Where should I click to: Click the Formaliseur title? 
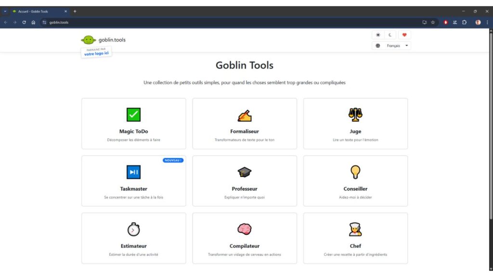coord(244,131)
